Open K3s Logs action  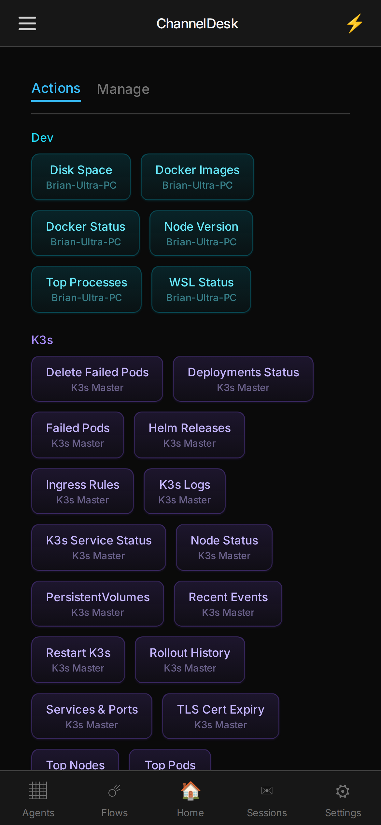[x=185, y=491]
